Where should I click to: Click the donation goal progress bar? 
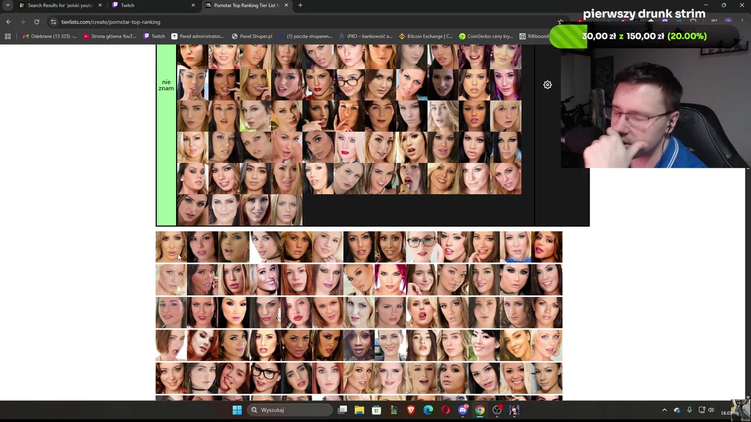[x=643, y=36]
